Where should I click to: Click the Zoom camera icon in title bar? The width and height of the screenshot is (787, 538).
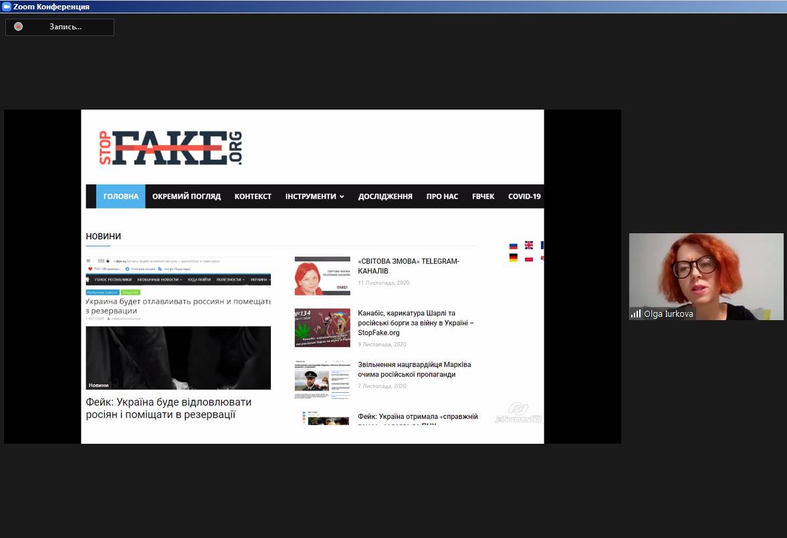click(7, 7)
